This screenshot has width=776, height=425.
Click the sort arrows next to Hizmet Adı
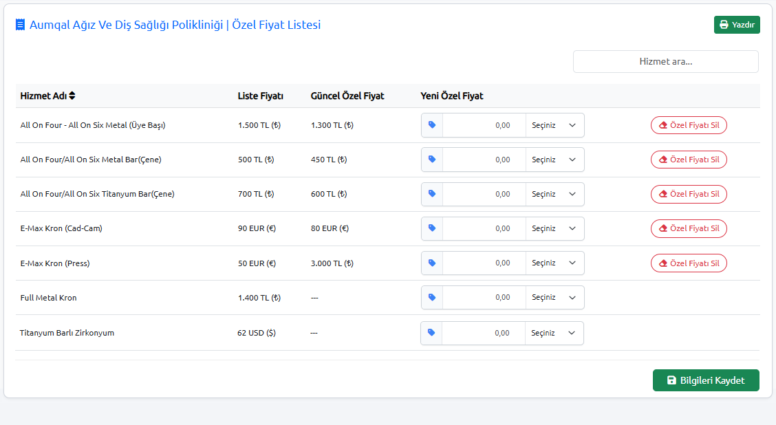pos(72,96)
